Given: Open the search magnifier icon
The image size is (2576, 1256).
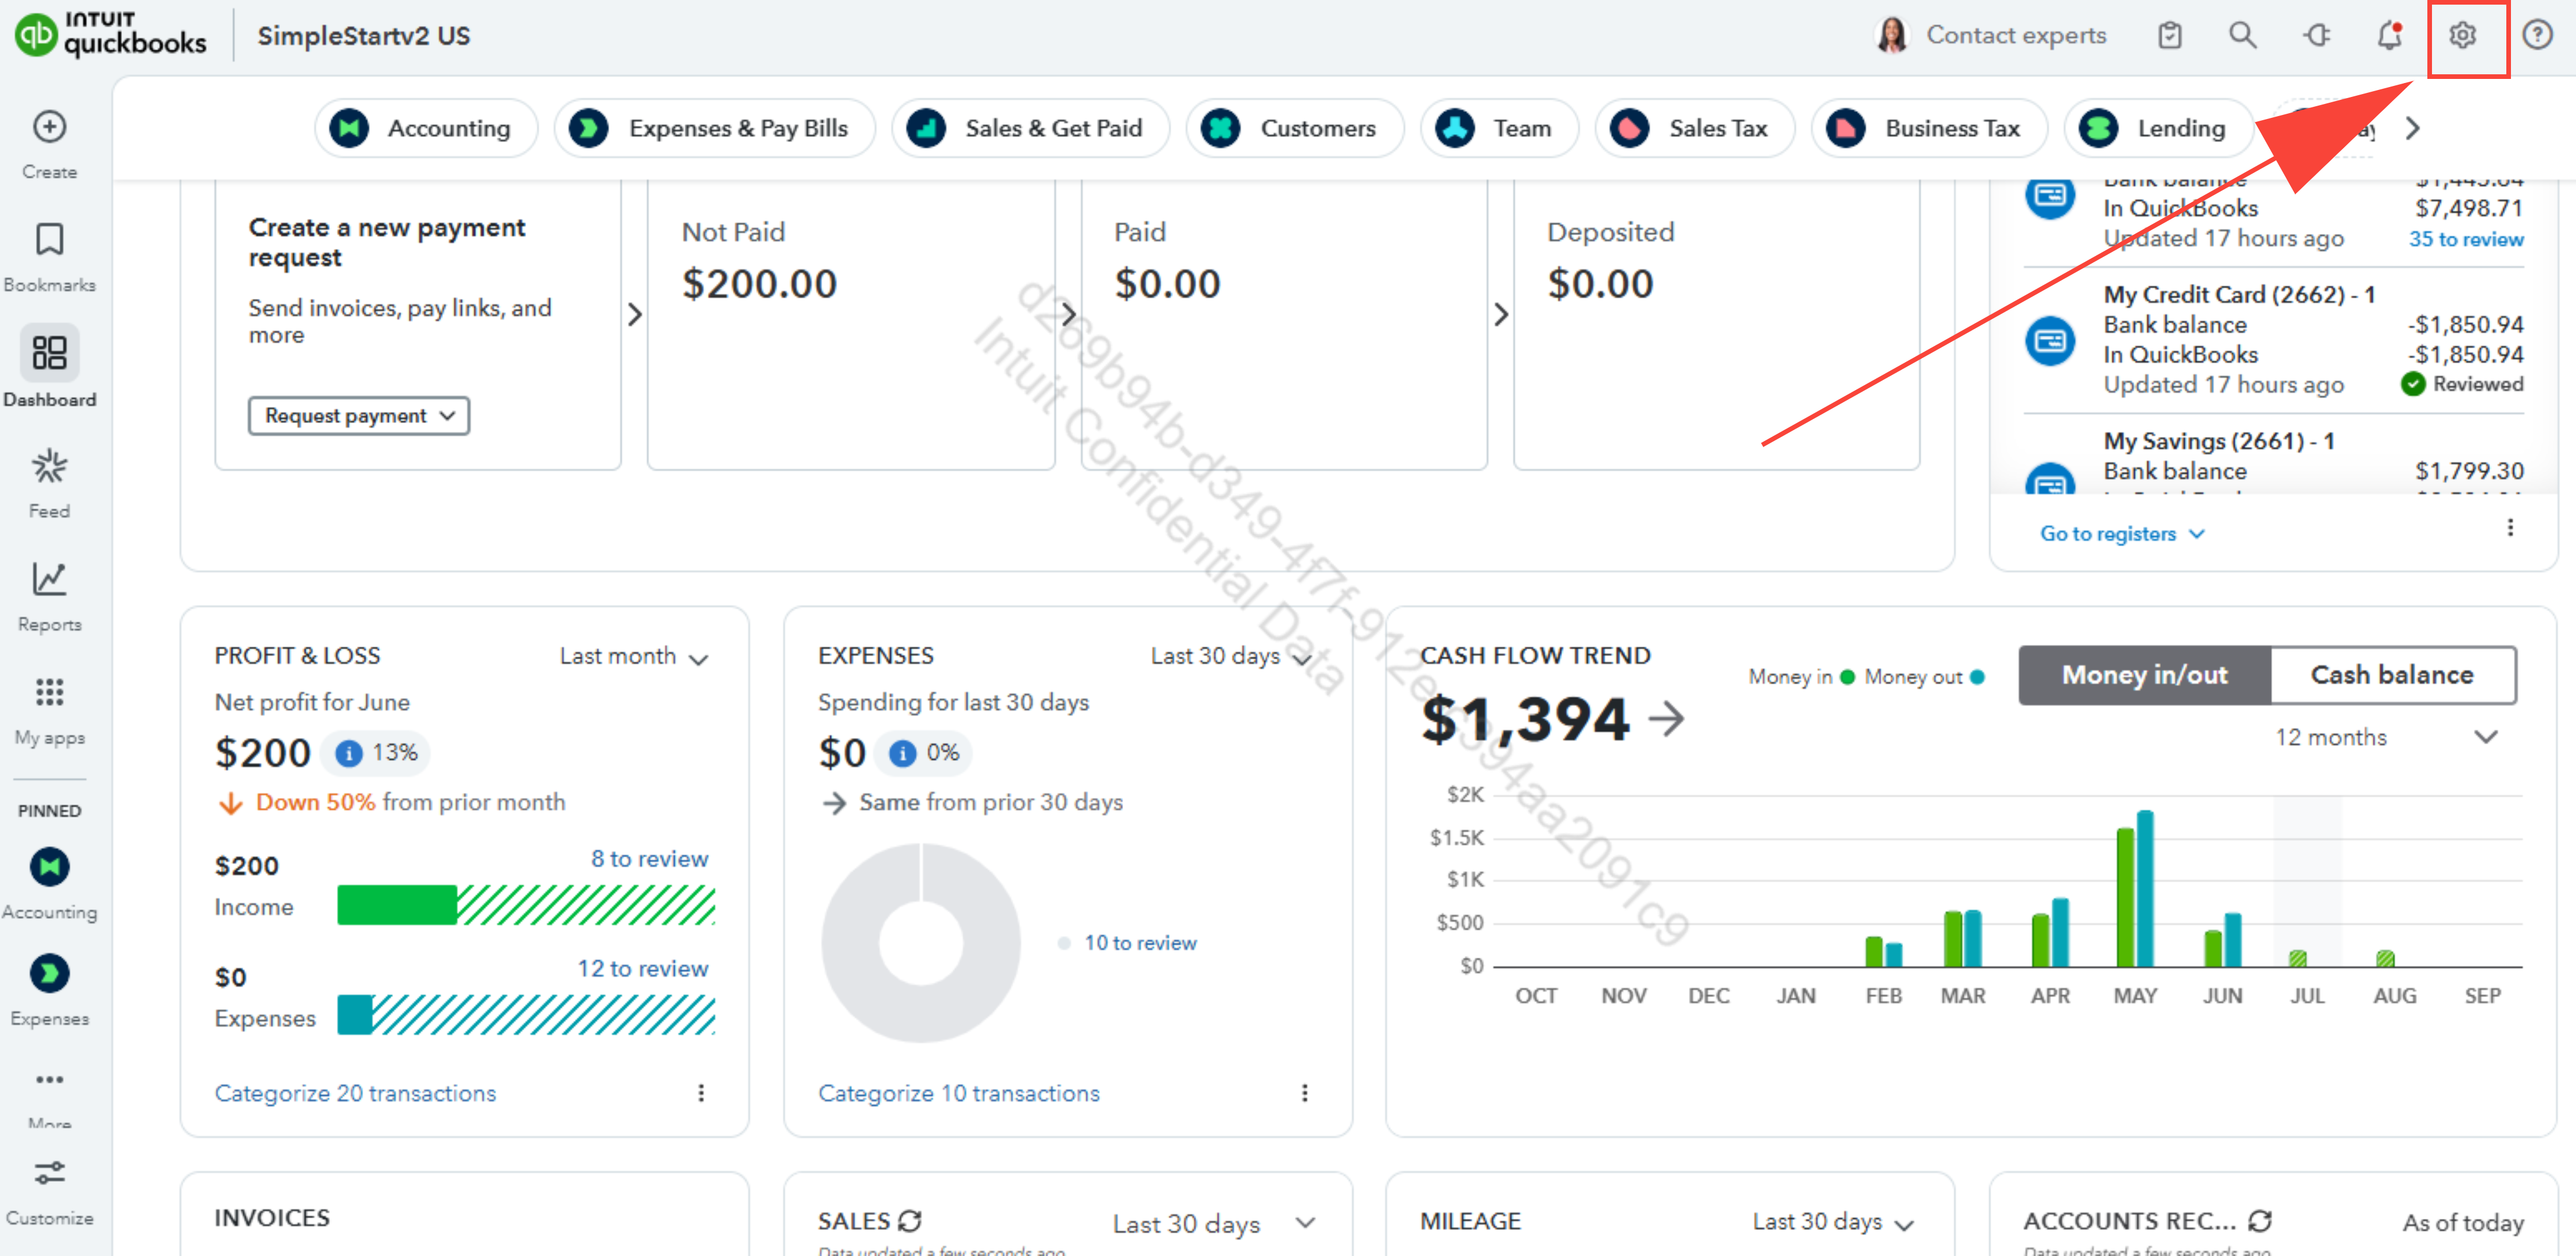Looking at the screenshot, I should [x=2242, y=36].
